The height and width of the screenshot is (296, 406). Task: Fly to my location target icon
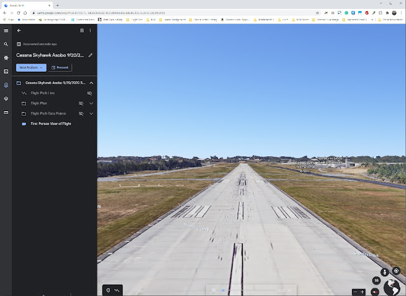[396, 271]
